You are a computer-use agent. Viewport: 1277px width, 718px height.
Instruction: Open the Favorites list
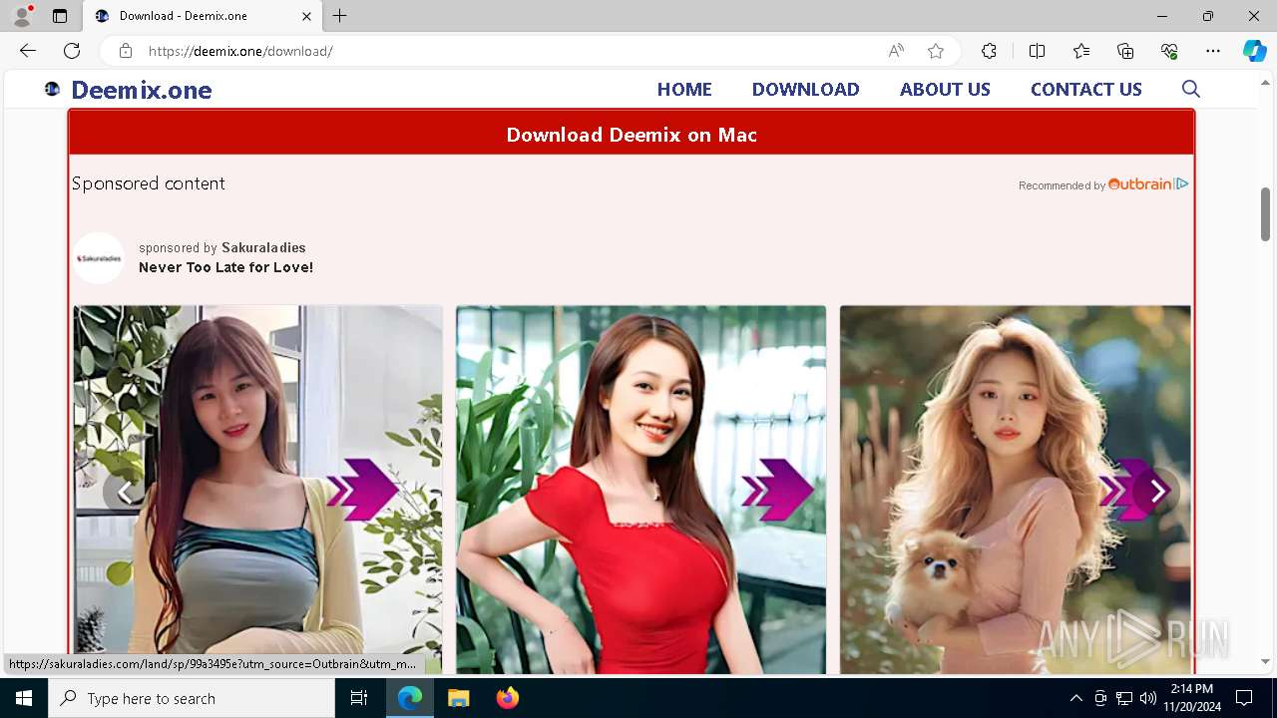click(1081, 51)
